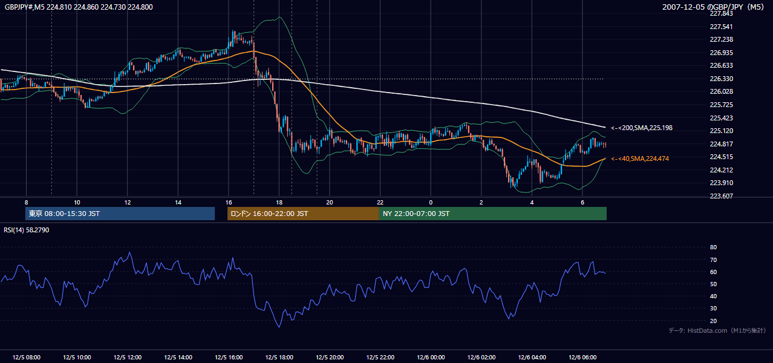Click the RSI(14) 58.2790 indicator label
This screenshot has height=363, width=773.
coord(27,230)
